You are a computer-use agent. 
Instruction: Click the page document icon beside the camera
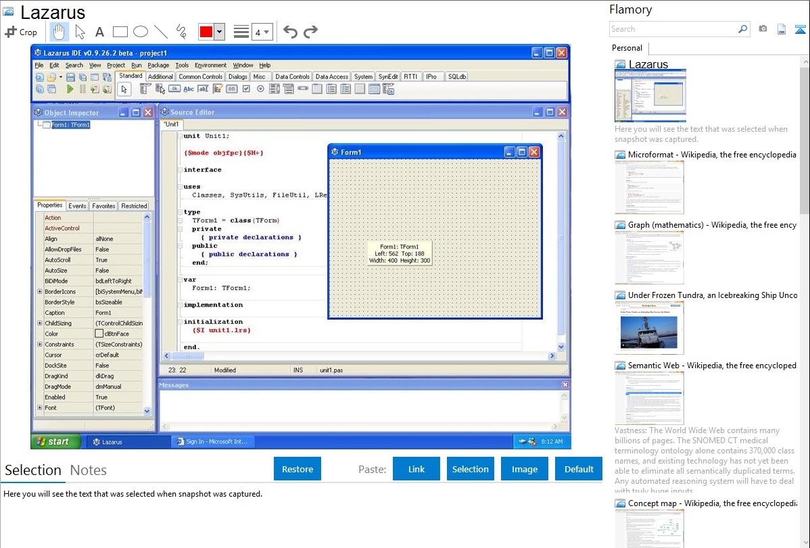pyautogui.click(x=782, y=29)
